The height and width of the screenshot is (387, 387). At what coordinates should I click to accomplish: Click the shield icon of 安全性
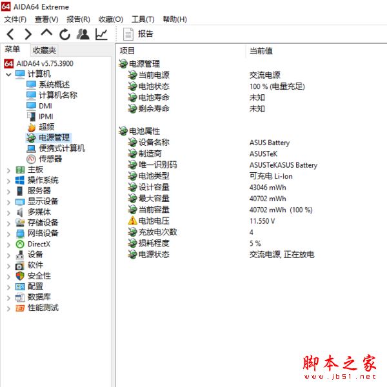[x=20, y=276]
